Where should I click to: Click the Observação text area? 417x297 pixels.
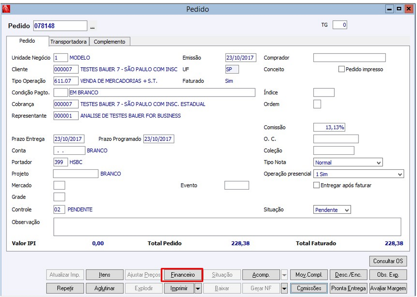[x=227, y=227]
